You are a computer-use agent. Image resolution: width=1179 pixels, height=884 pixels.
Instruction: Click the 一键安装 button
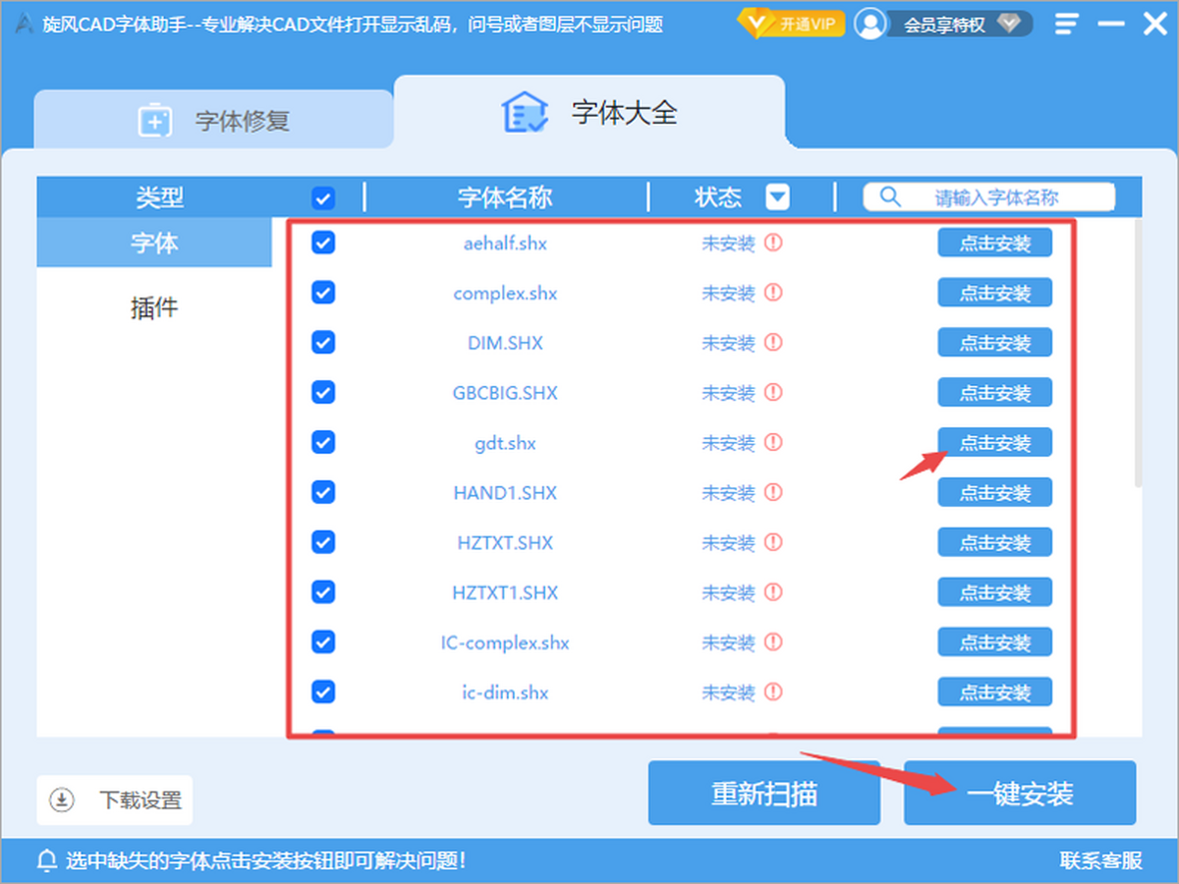[1020, 793]
